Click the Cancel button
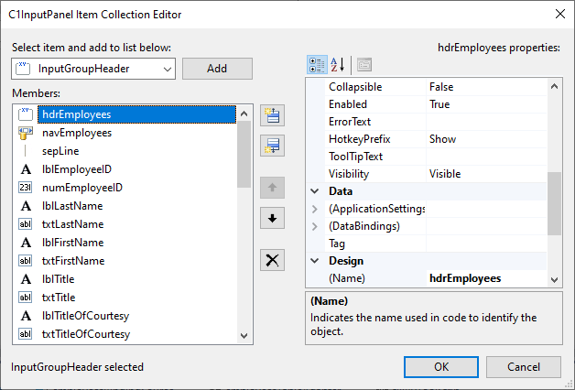Screen dimensions: 575x390 pos(522,367)
